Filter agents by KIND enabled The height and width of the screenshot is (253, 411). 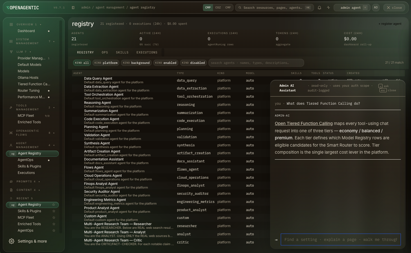tap(166, 63)
